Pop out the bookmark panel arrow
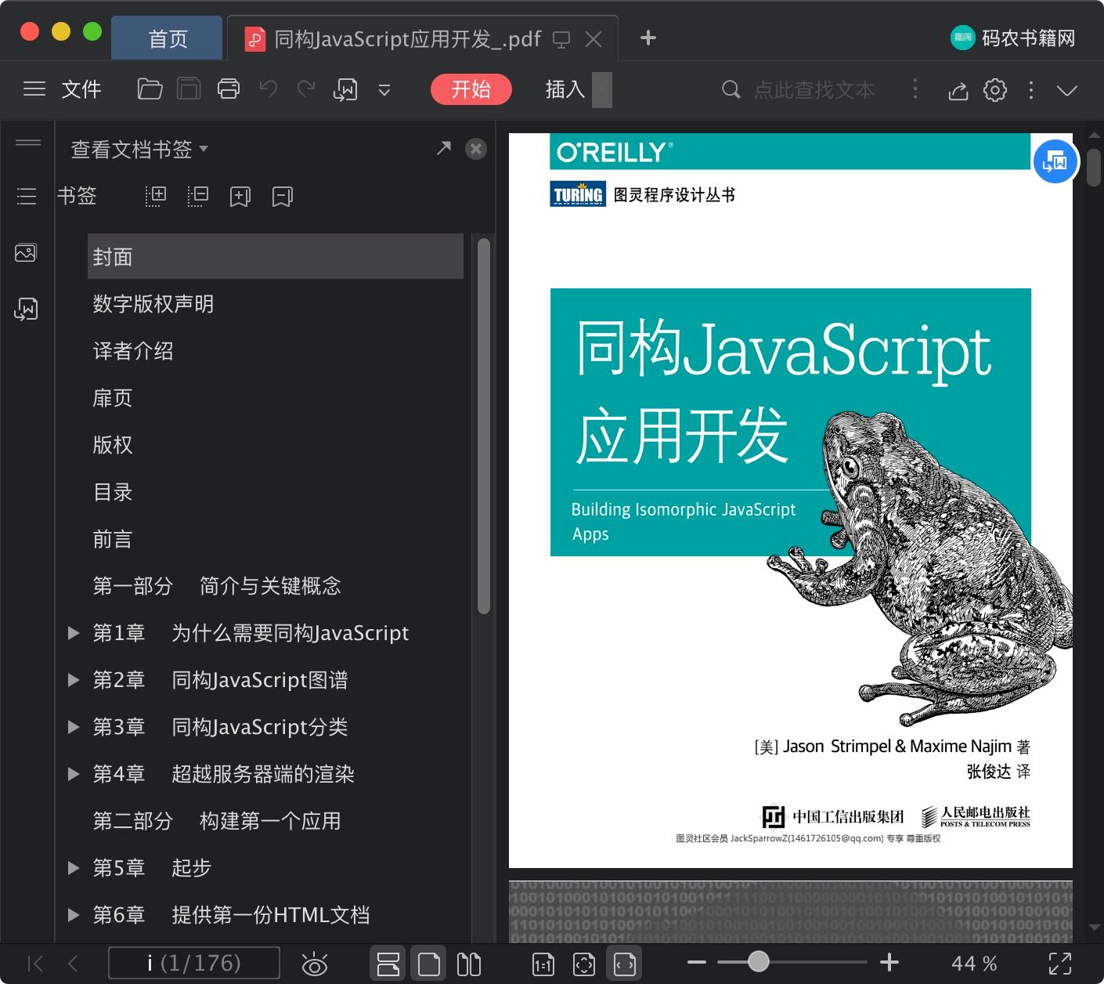 [444, 148]
